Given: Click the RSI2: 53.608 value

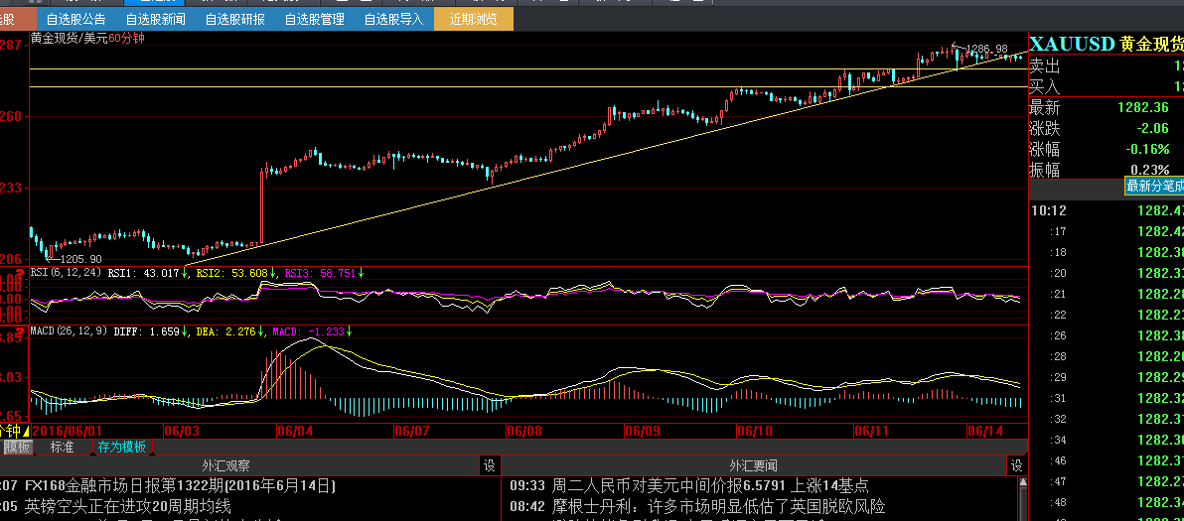Looking at the screenshot, I should tap(232, 273).
